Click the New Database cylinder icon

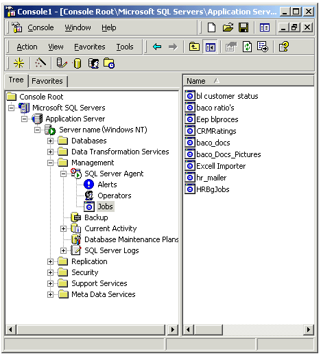(78, 63)
